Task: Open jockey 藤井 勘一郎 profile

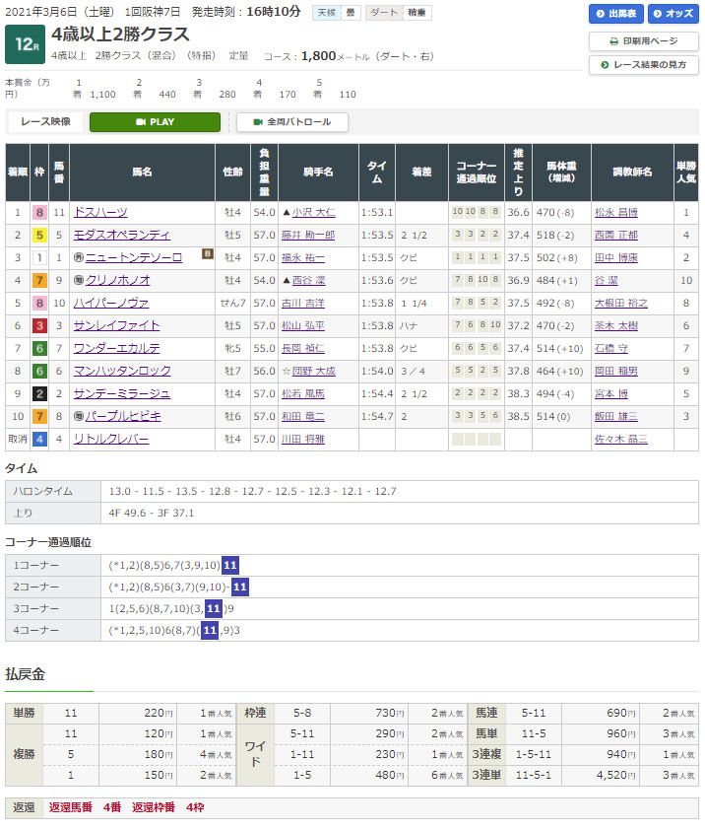Action: point(307,235)
